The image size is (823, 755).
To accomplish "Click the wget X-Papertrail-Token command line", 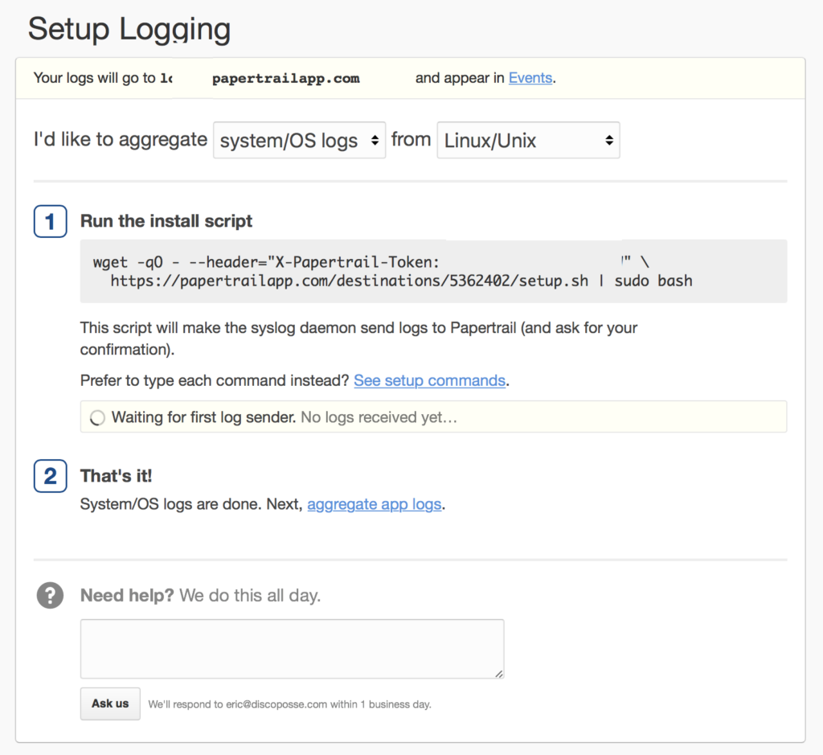I will tap(371, 261).
